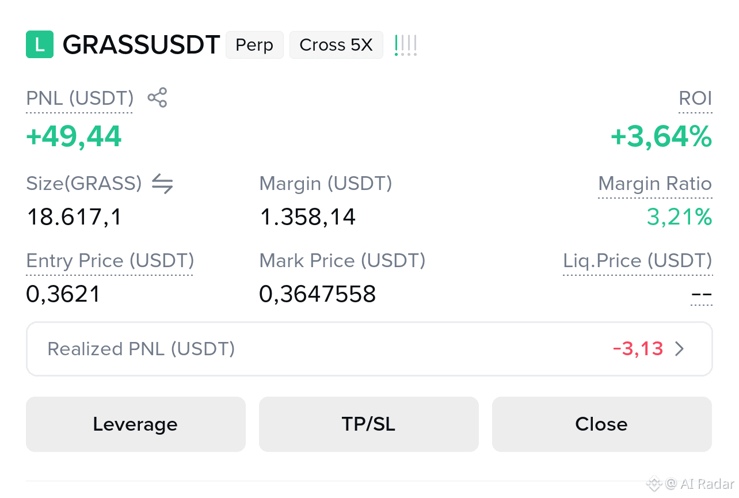Click the ADL indicator bars icon
The width and height of the screenshot is (739, 498).
(x=406, y=45)
